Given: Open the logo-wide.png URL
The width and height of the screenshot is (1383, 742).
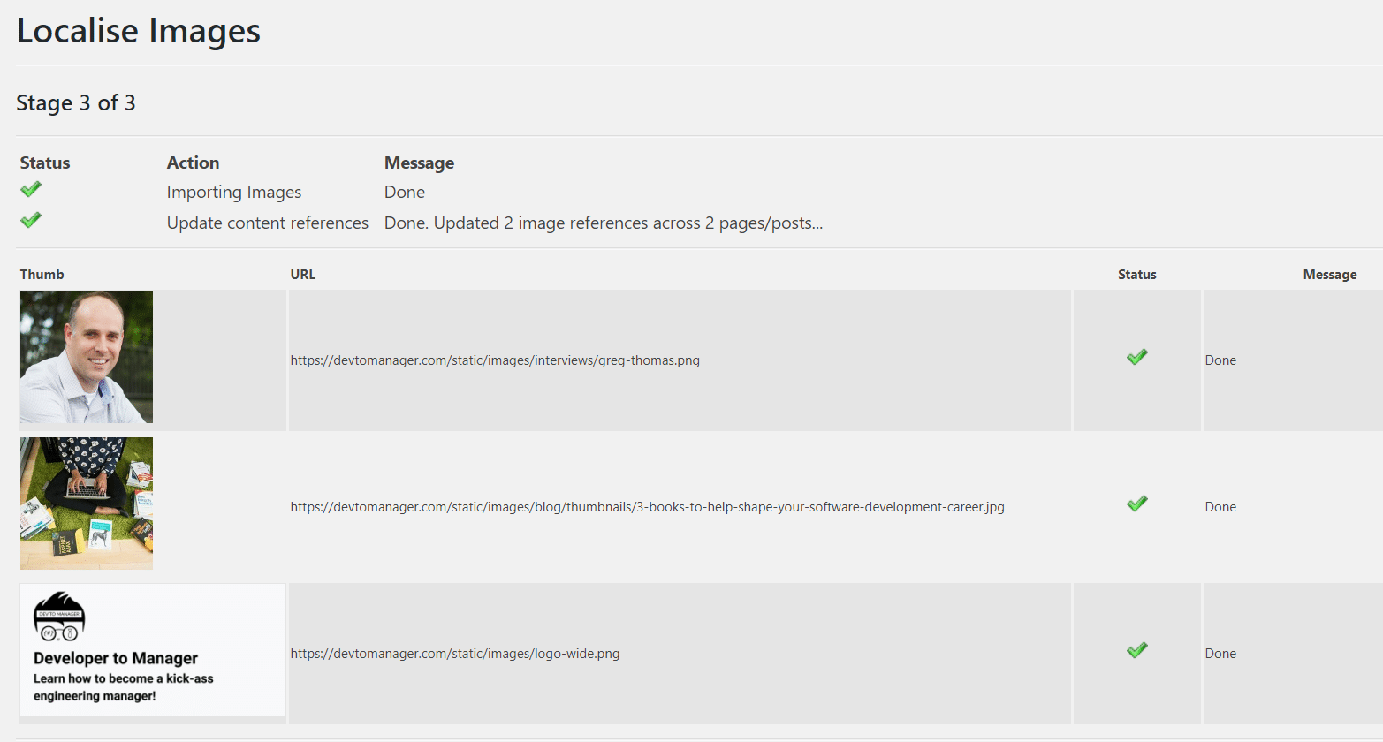Looking at the screenshot, I should point(455,654).
